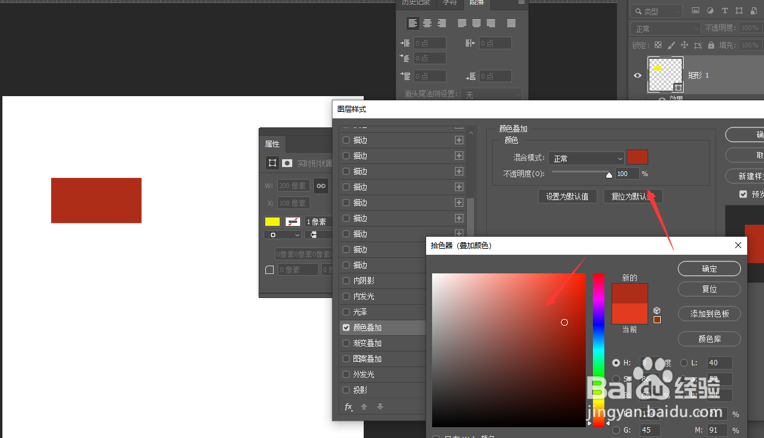Open layer blend mode 正常 dropdown in Layers
The image size is (764, 438).
(665, 28)
